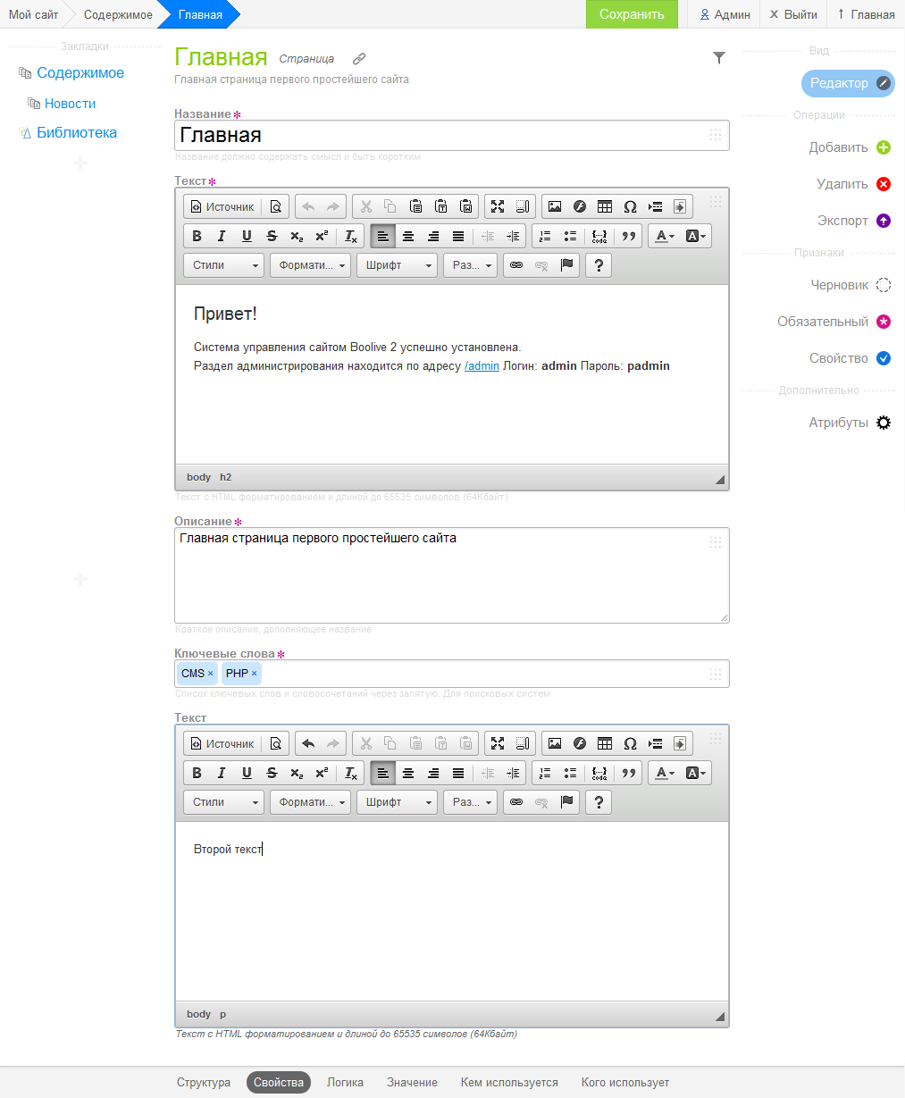Open Раз... size dropdown in the lower Текст editor
Screen dimensions: 905x1098
click(470, 802)
